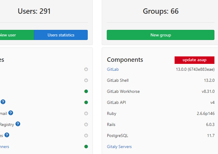Select PostgreSQL version 11.7

211,135
